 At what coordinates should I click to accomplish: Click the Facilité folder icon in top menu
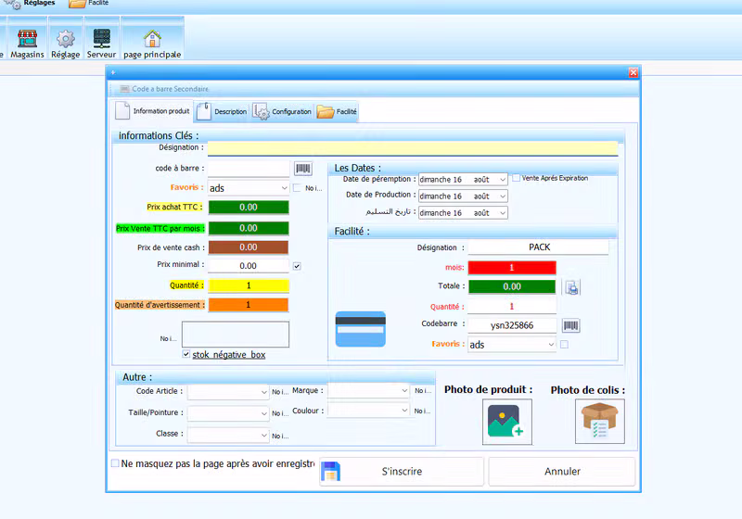point(77,4)
